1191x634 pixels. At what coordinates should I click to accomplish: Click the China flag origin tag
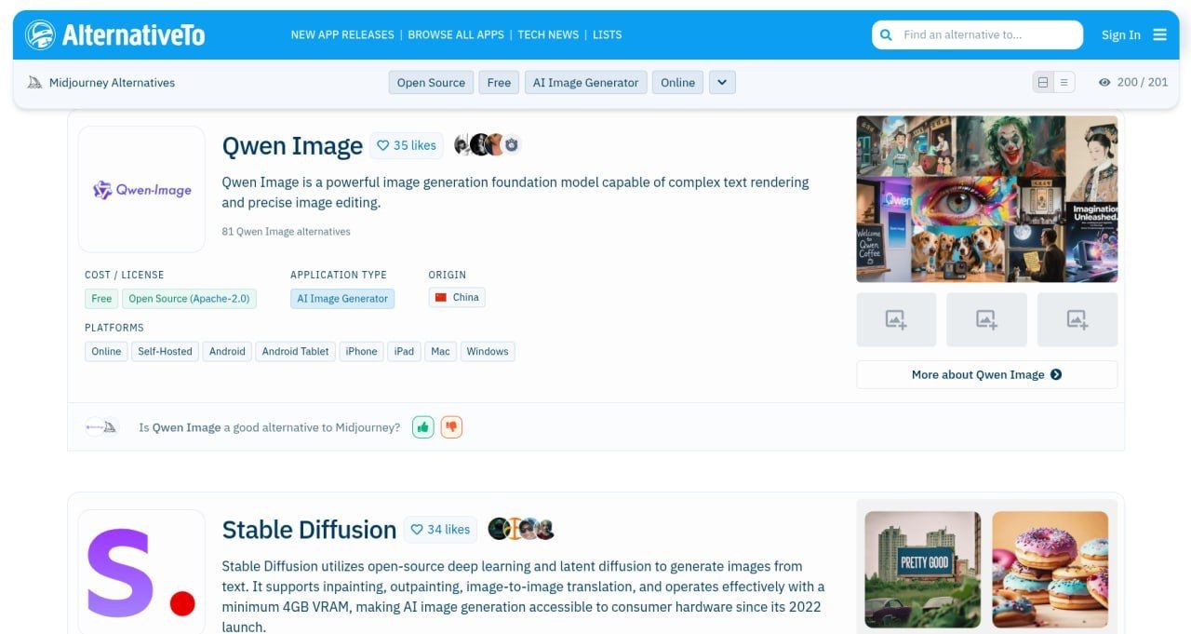457,298
